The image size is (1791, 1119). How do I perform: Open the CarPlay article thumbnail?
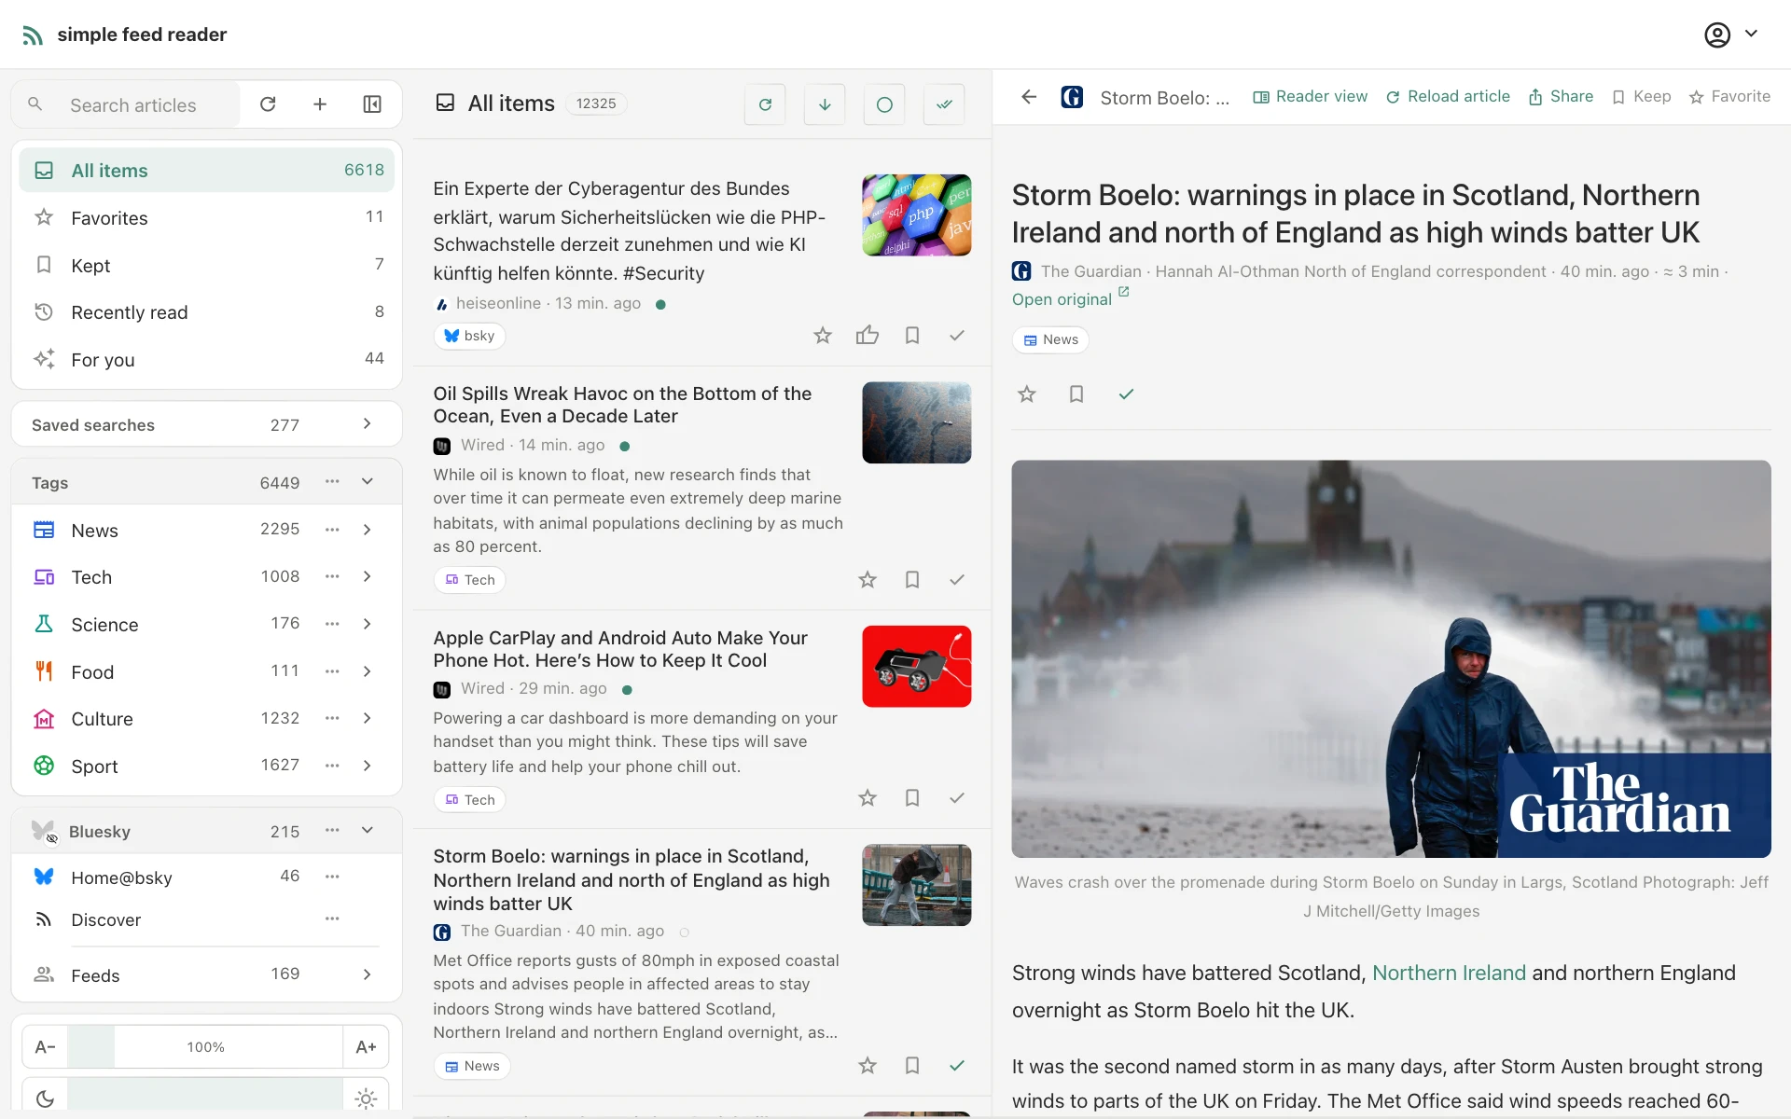(x=916, y=667)
